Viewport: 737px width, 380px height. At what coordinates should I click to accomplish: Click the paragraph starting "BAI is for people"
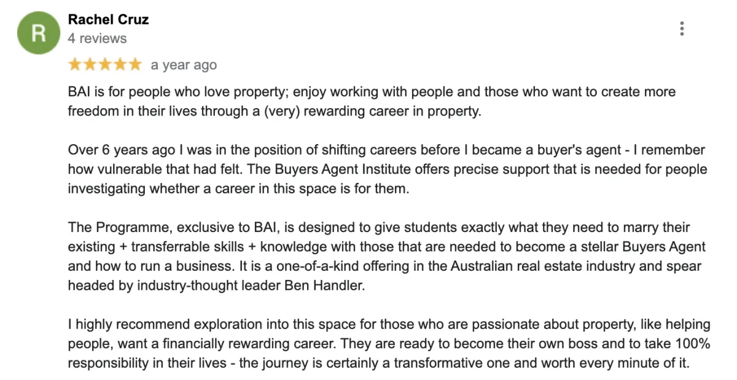click(372, 101)
